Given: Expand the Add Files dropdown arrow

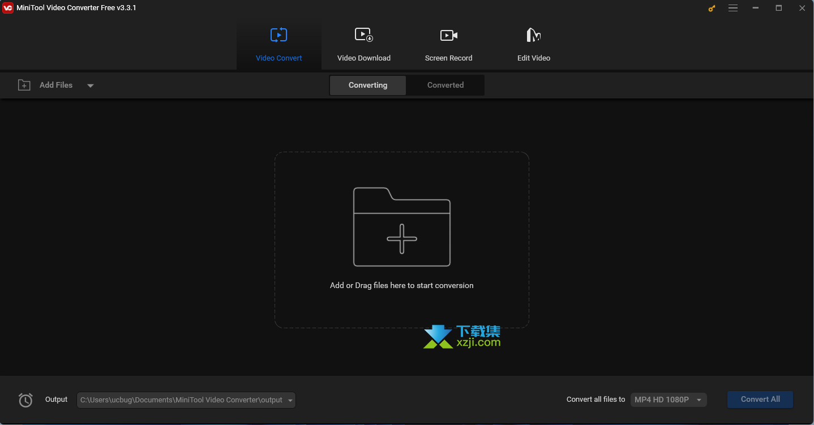Looking at the screenshot, I should pos(91,85).
